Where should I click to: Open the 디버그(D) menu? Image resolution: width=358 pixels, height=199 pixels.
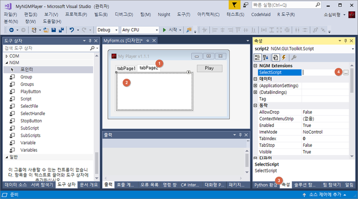click(x=124, y=14)
